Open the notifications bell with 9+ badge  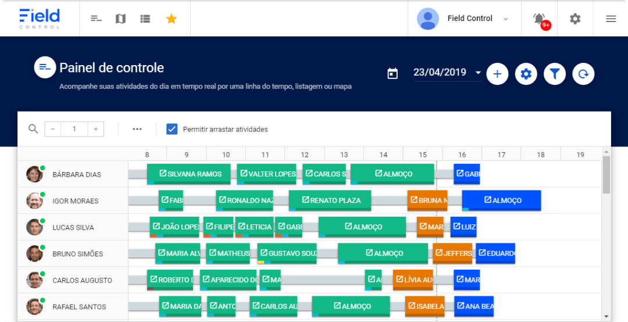539,19
